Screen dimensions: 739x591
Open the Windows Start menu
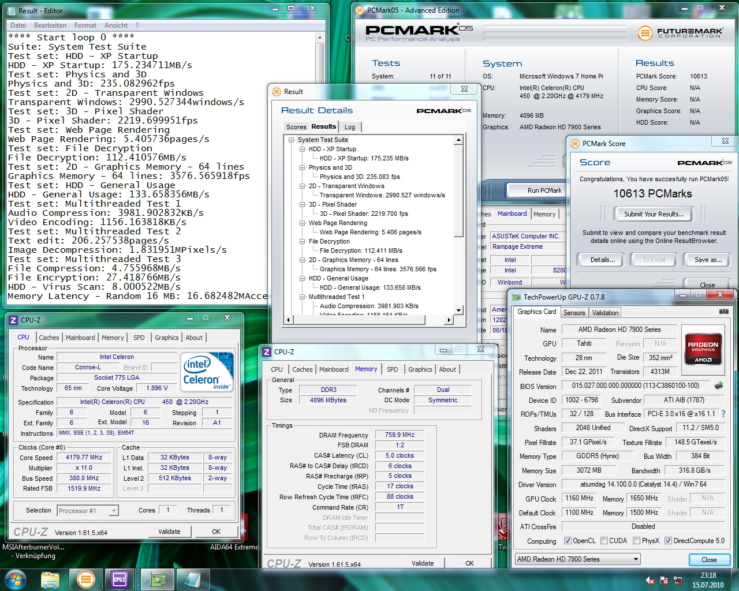[x=14, y=579]
